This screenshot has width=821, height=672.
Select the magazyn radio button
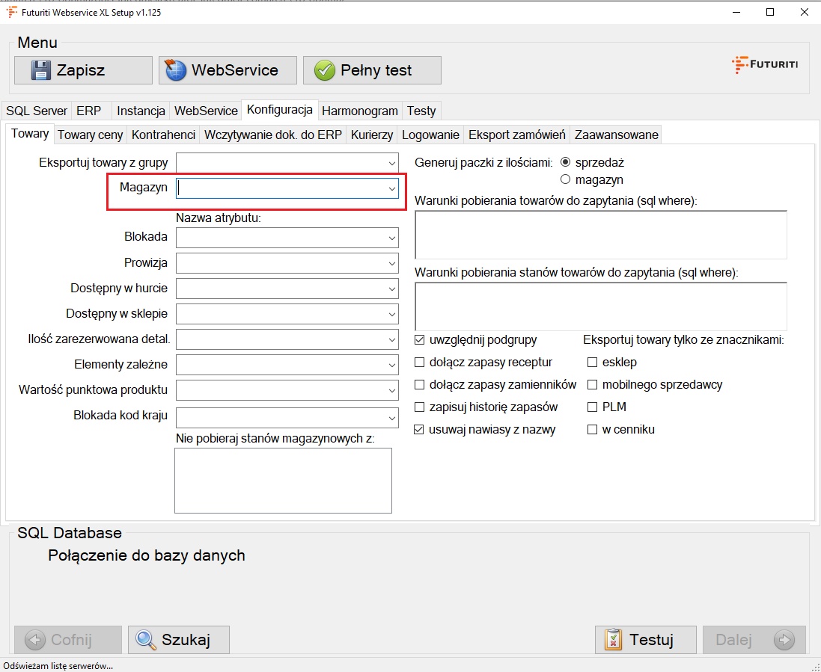coord(566,179)
